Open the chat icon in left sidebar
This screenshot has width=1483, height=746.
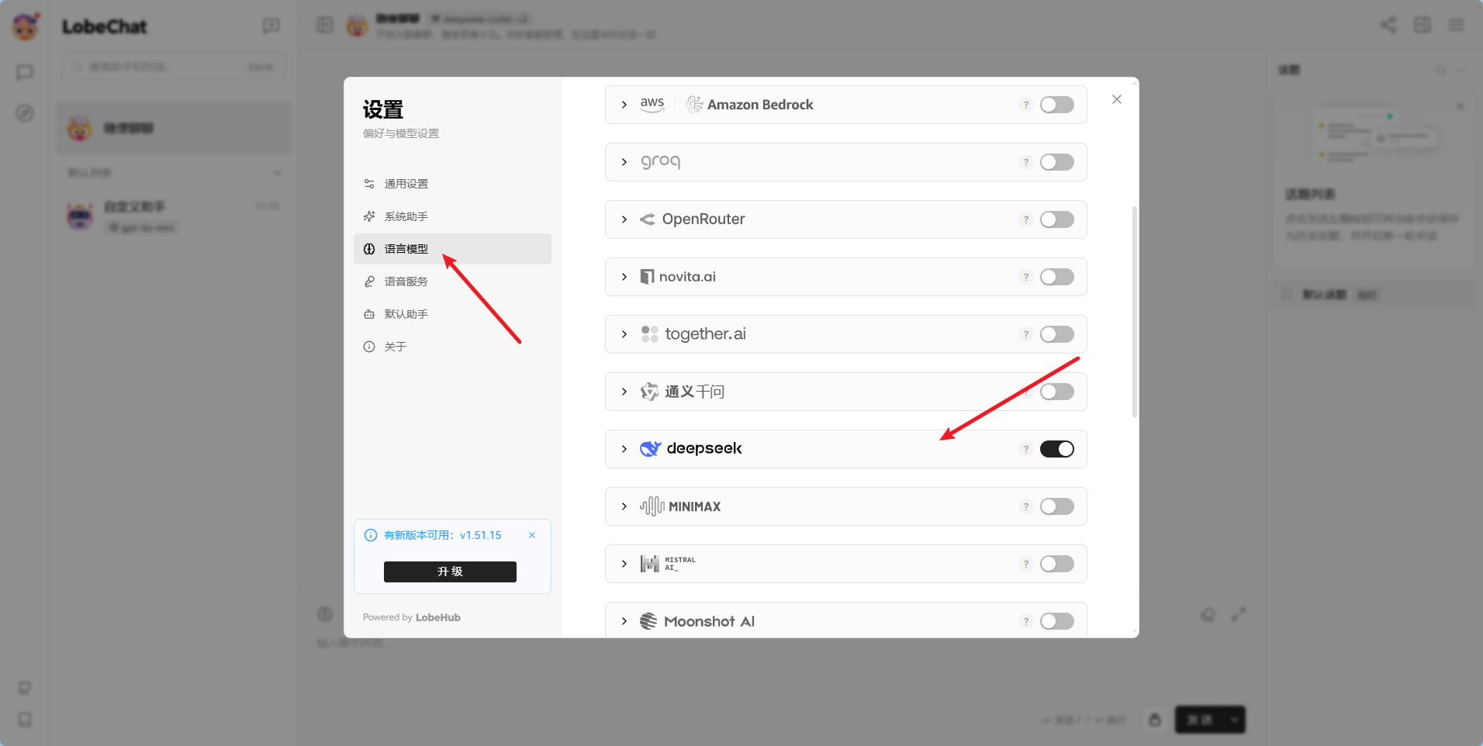pyautogui.click(x=25, y=72)
